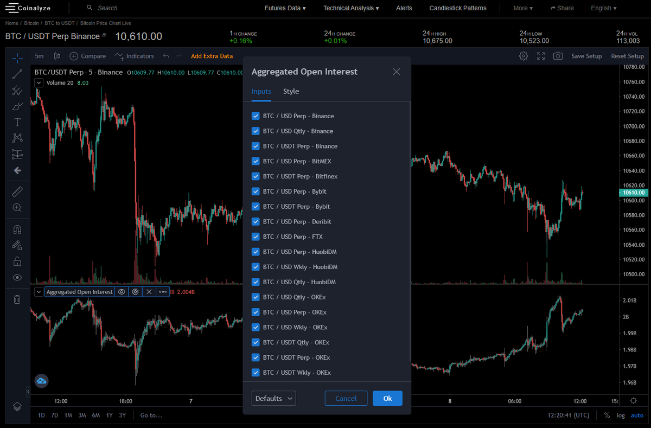Uncheck BTC / USD Perp - BitMEX
The width and height of the screenshot is (651, 428).
256,161
